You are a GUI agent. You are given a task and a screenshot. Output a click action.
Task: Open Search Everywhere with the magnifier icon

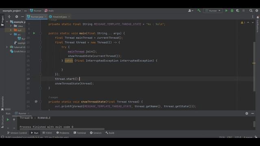[251, 11]
